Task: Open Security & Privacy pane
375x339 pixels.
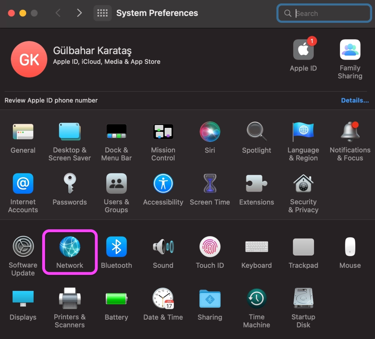Action: coord(303,183)
